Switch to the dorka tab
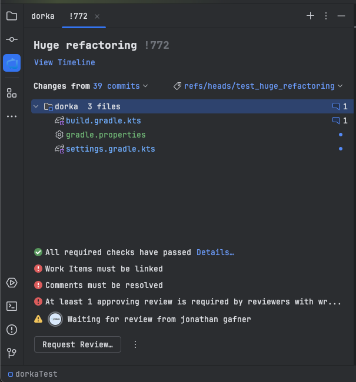The image size is (356, 382). (x=43, y=16)
